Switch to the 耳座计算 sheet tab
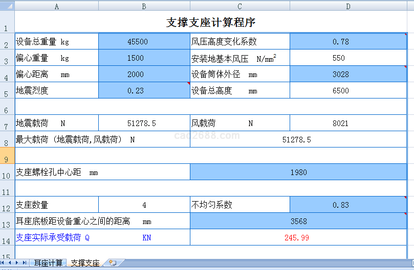Viewport: 414px width, 270px height. pyautogui.click(x=49, y=263)
